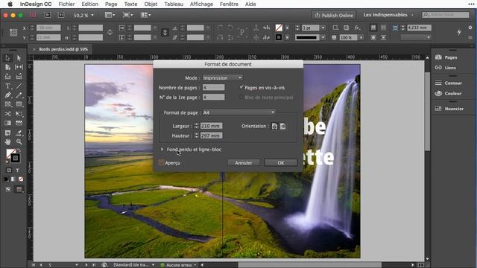Open the page number dropdown in status bar
The width and height of the screenshot is (477, 268).
76,265
